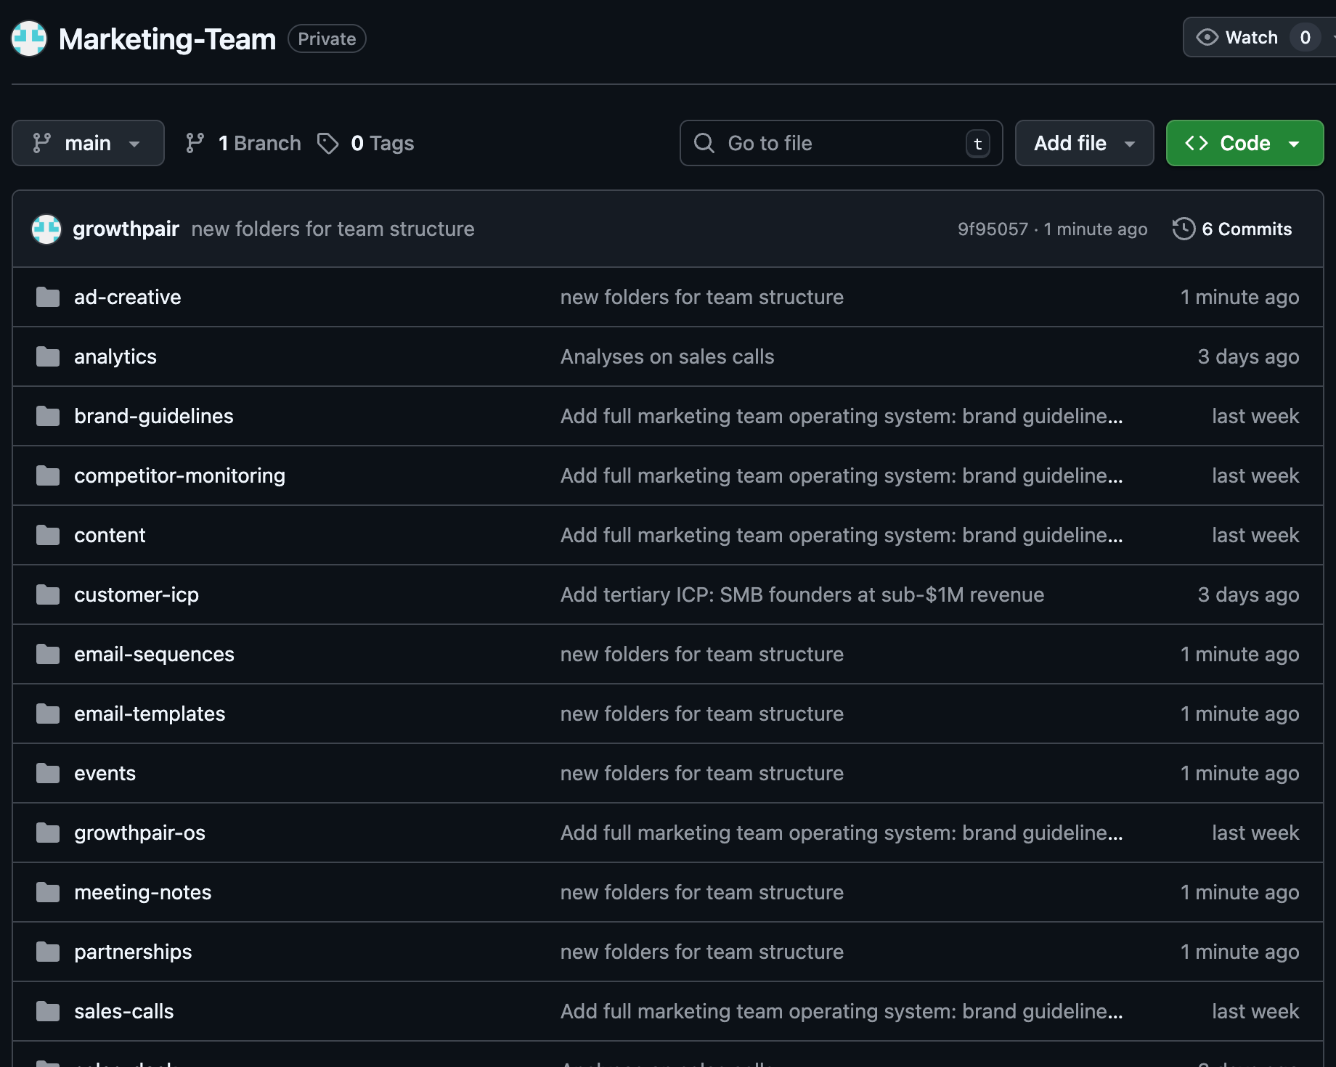Open commit hash 9f95057
The image size is (1336, 1067).
pyautogui.click(x=993, y=229)
